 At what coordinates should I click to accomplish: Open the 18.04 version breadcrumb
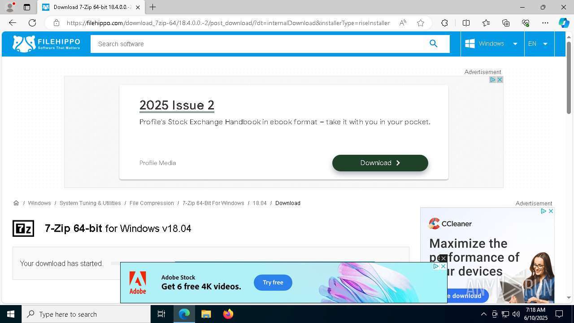pos(260,203)
